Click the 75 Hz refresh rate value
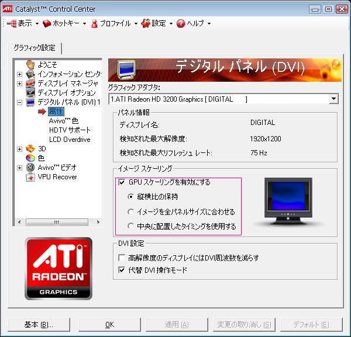 259,153
